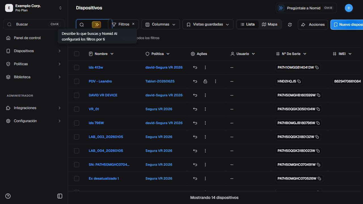Open the Exemplo Corp. organization switcher
The width and height of the screenshot is (363, 204).
(34, 8)
